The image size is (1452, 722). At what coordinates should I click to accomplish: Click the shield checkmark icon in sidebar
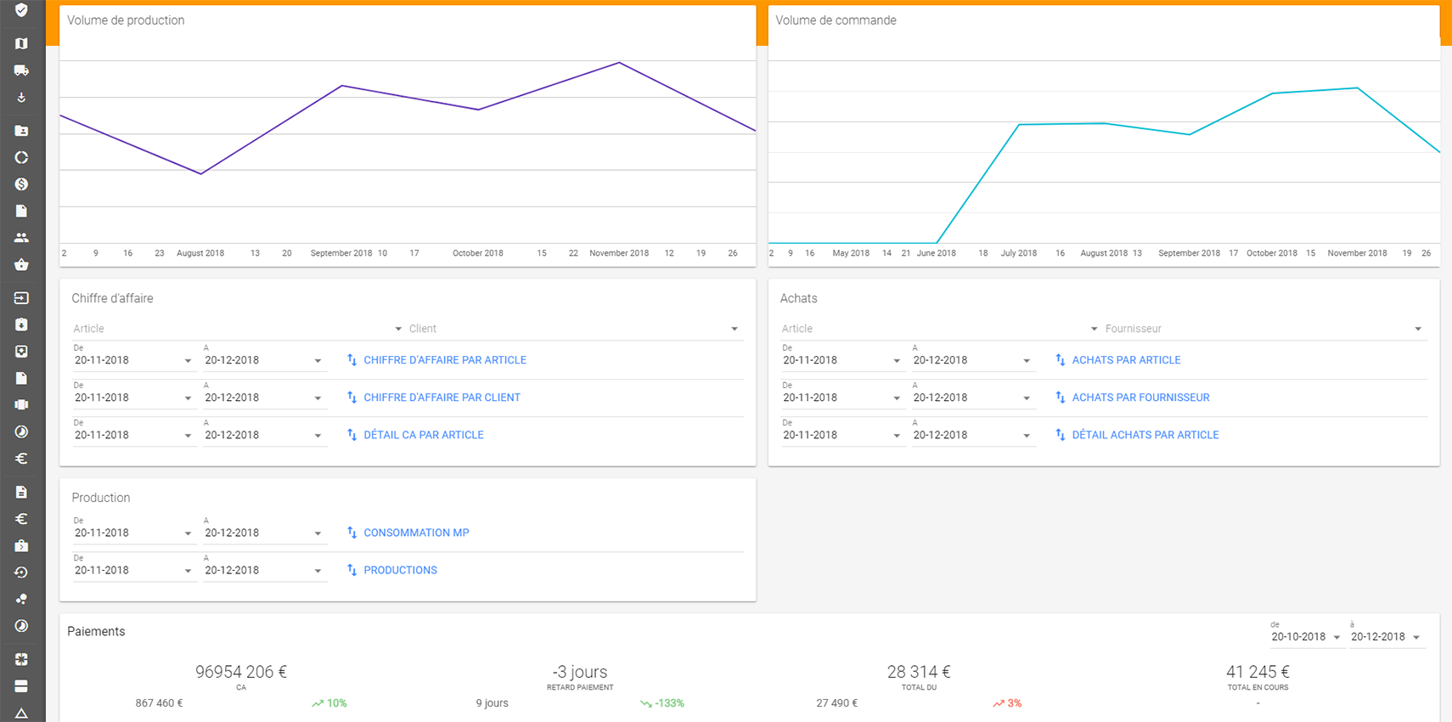tap(21, 10)
